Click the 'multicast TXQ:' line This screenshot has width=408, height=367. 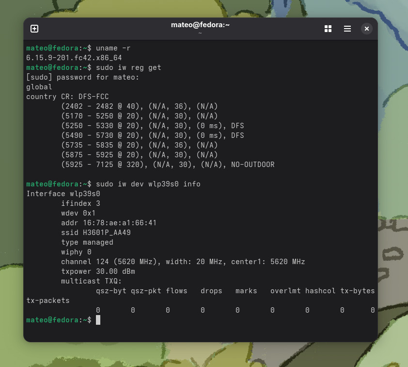coord(91,281)
